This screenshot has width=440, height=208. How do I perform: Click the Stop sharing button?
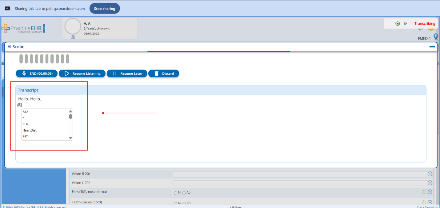point(105,9)
